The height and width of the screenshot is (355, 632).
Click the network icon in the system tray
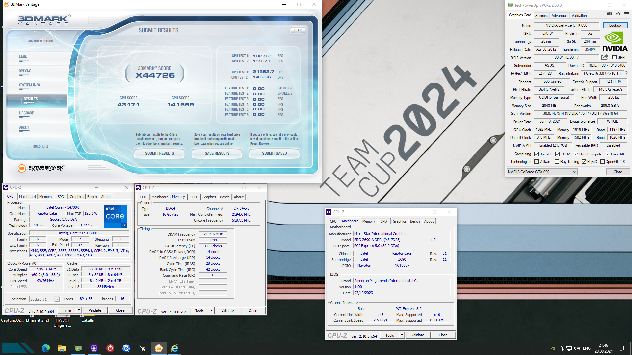[x=569, y=348]
